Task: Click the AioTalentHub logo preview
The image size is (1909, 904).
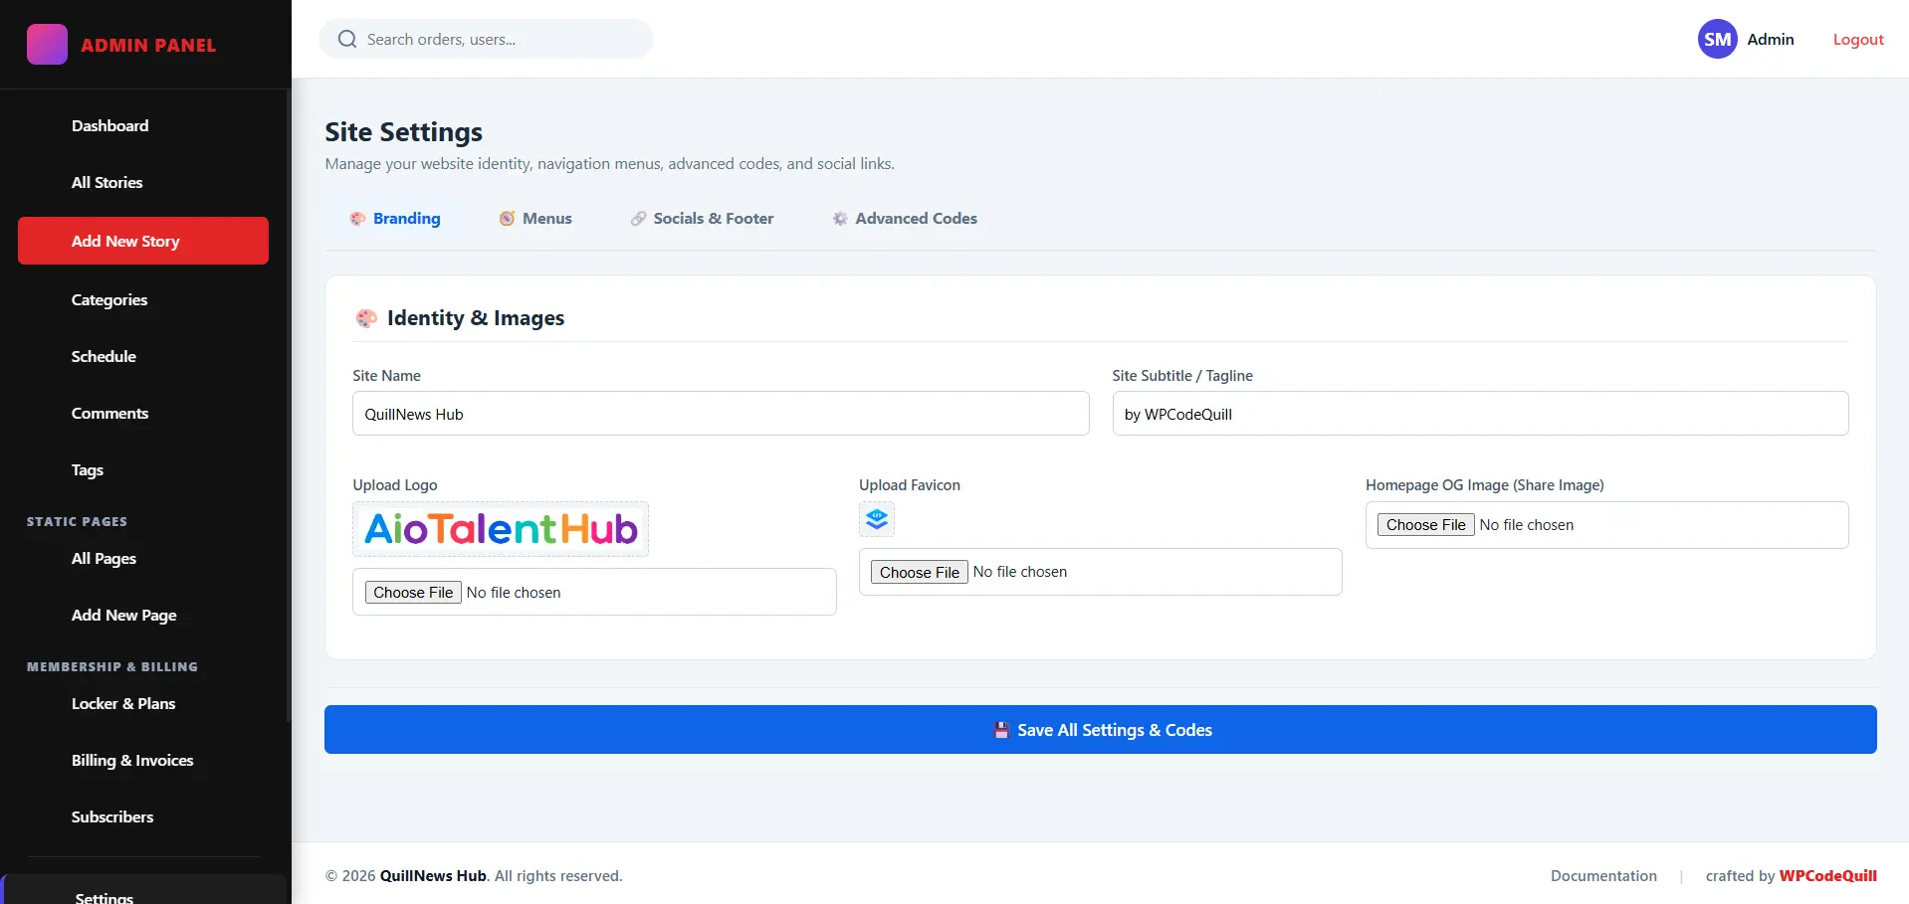Action: (x=501, y=529)
